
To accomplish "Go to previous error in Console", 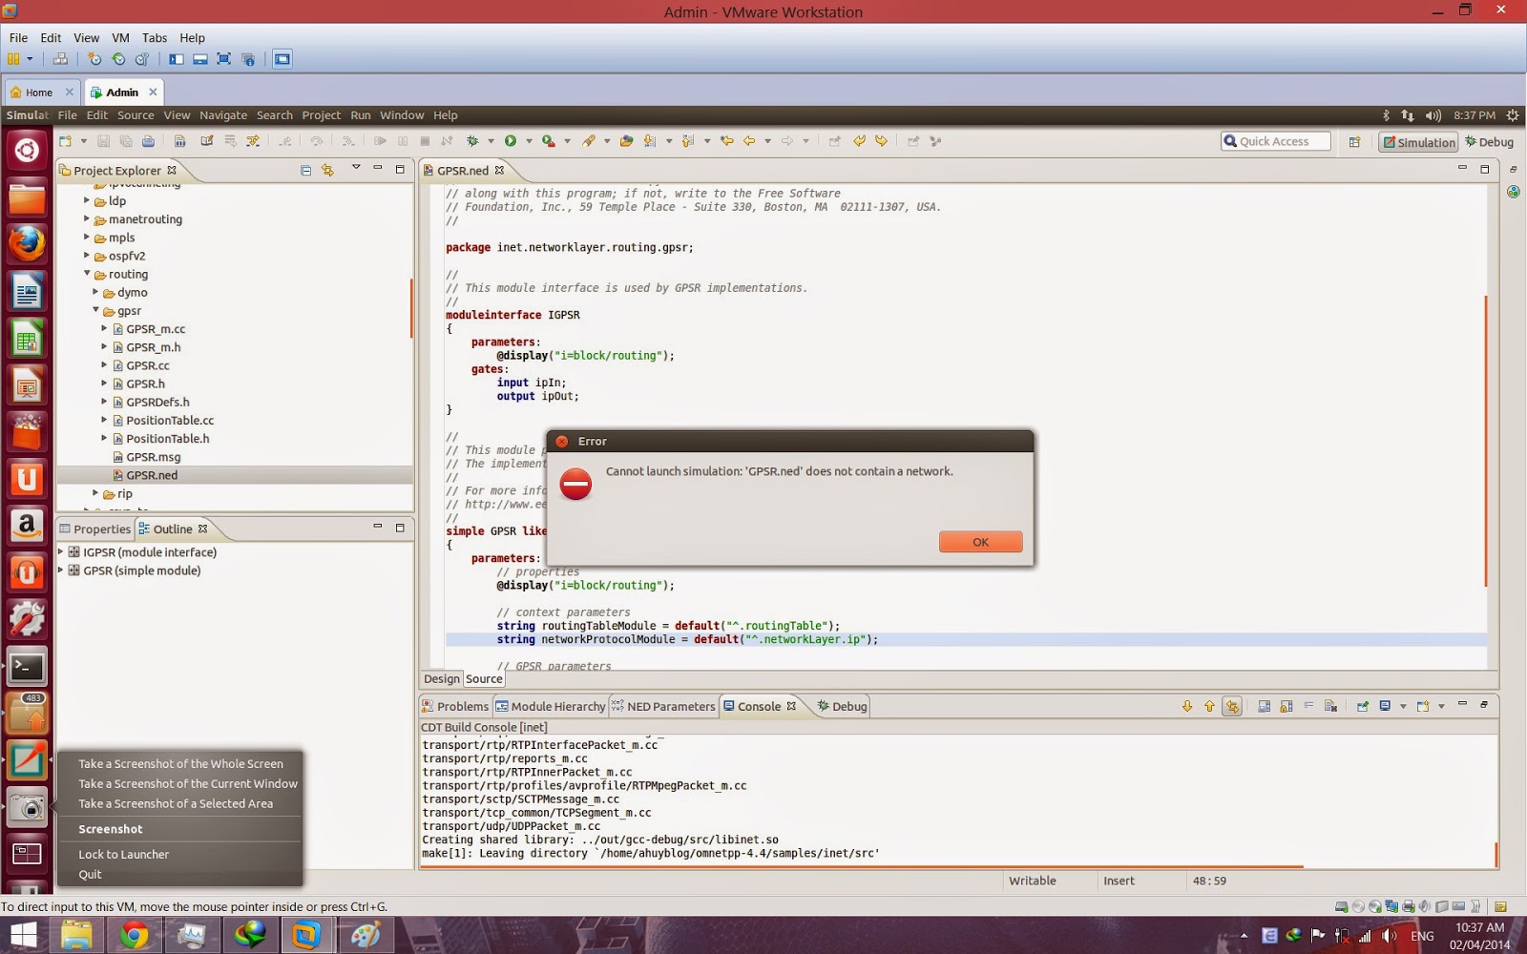I will [1209, 706].
